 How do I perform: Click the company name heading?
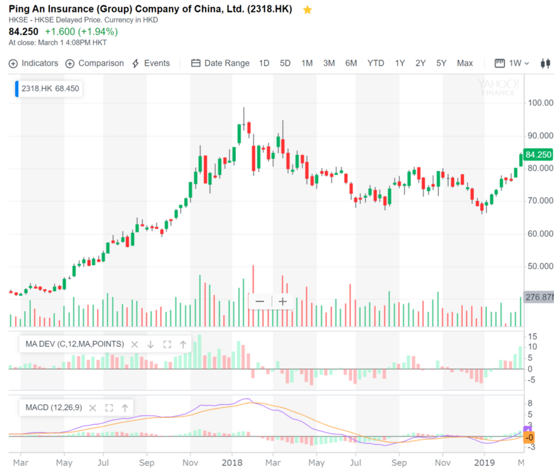(x=150, y=9)
